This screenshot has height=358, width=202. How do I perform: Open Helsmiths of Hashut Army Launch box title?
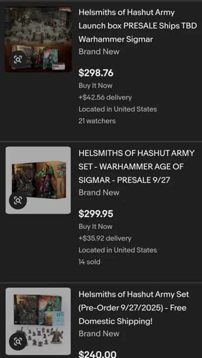click(137, 26)
